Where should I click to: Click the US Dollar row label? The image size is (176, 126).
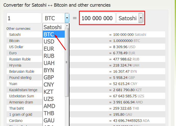point(16,47)
